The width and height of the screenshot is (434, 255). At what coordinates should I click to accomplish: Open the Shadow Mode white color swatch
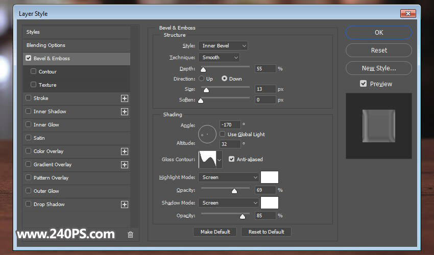(x=270, y=203)
